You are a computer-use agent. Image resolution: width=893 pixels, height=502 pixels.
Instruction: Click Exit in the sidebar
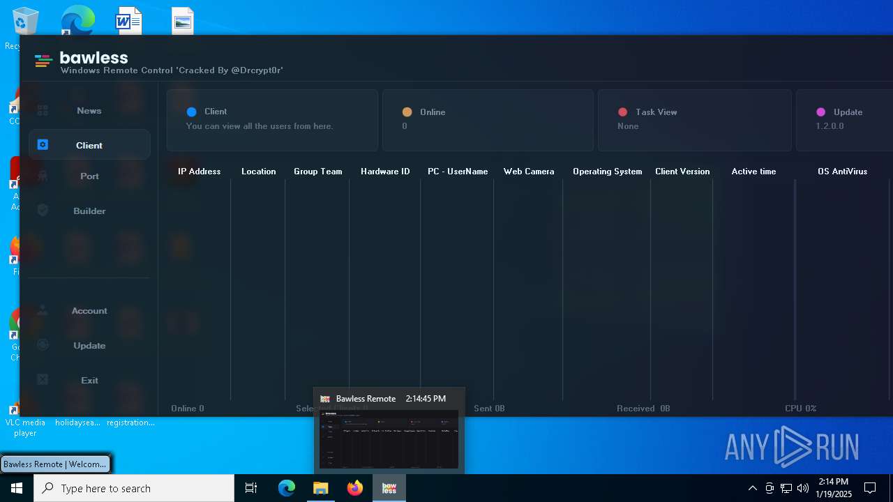coord(89,381)
